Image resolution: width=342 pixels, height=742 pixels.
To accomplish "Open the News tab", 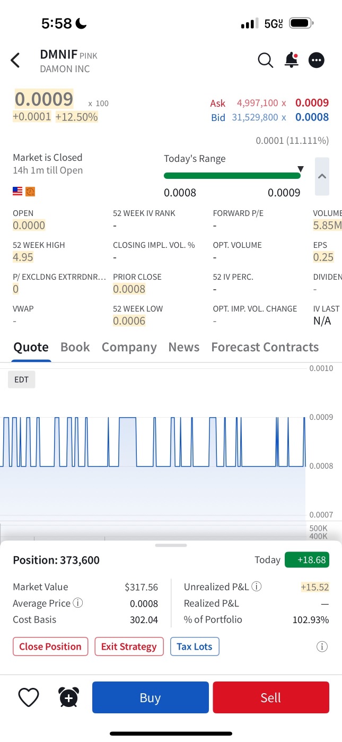I will [184, 347].
